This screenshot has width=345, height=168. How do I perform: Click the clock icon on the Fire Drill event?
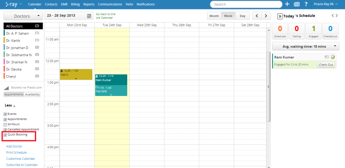97,87
